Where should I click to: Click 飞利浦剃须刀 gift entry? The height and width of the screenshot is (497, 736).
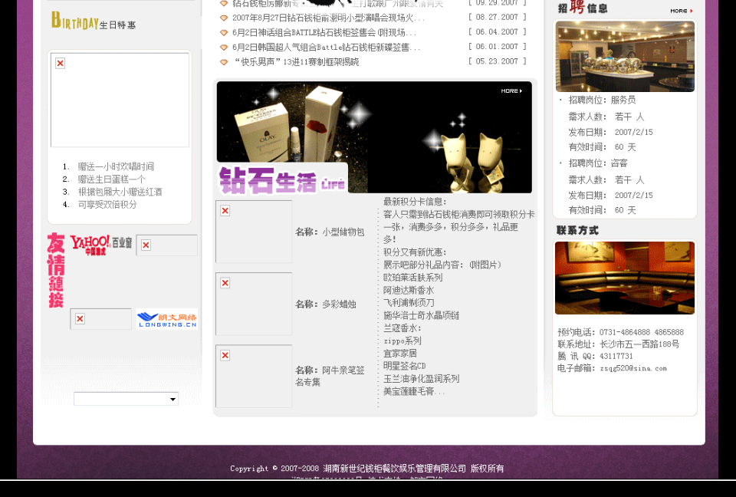[409, 303]
